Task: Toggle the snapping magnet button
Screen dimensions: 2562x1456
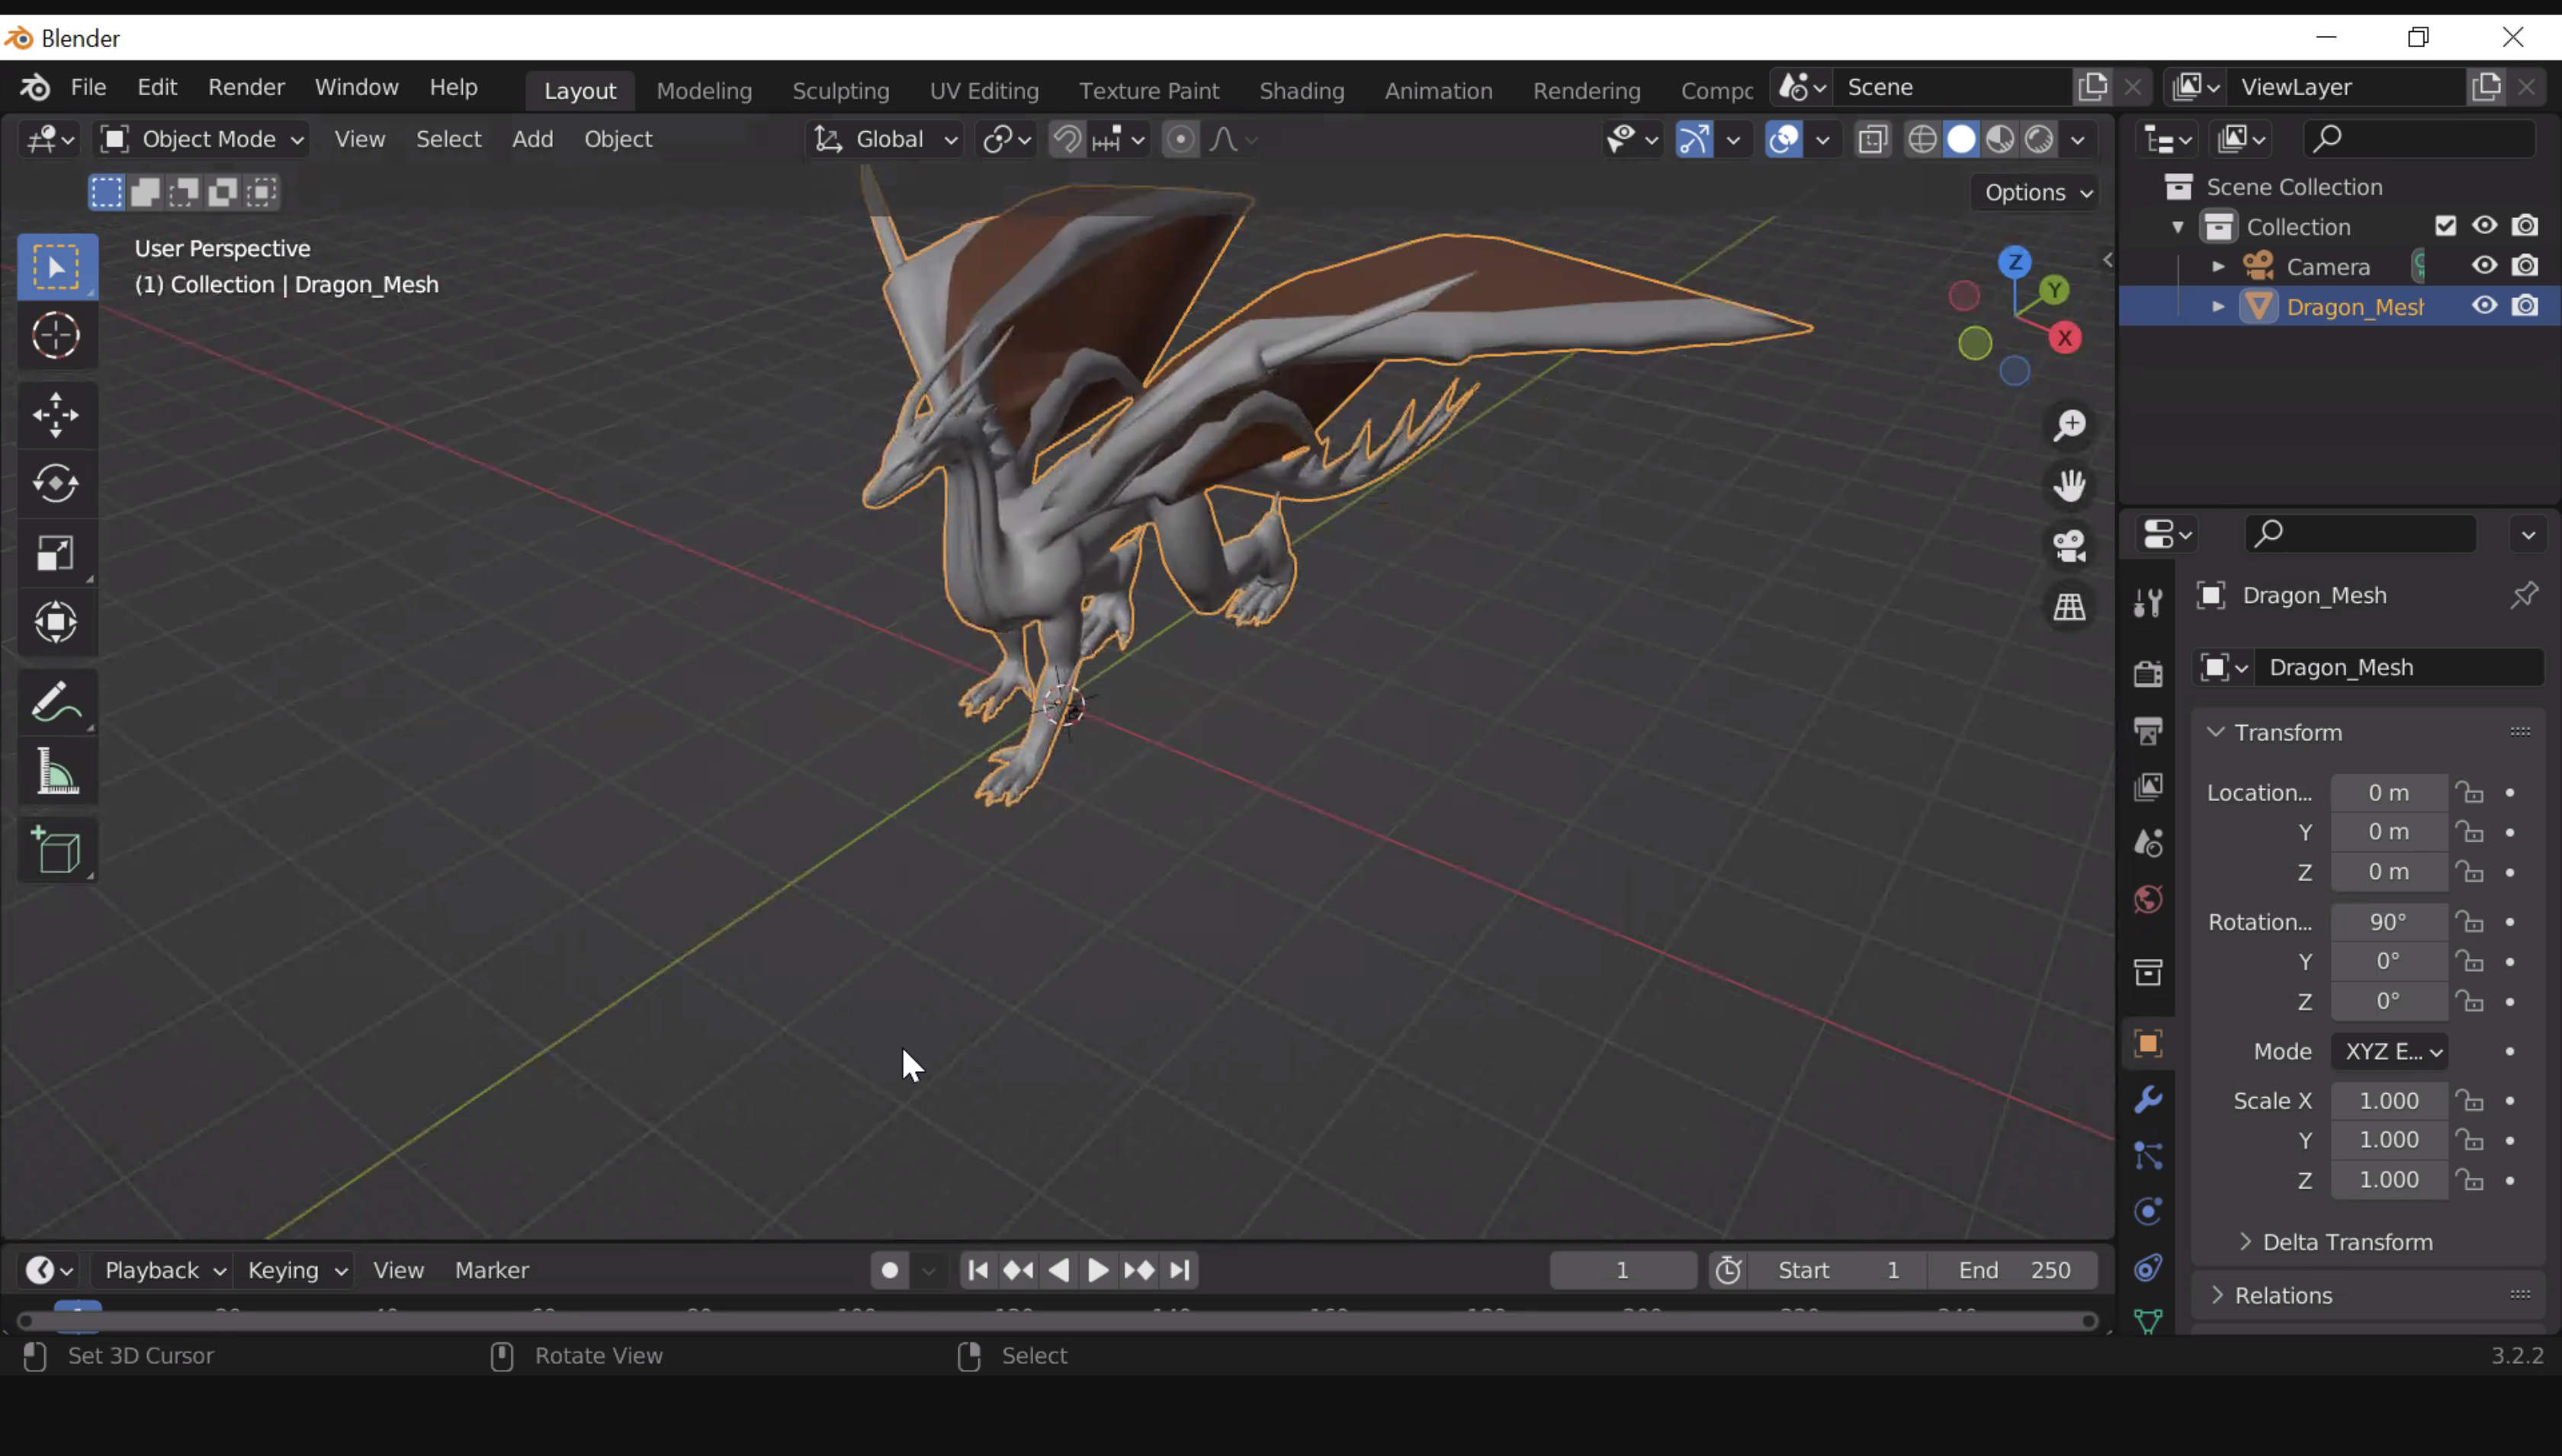Action: (1066, 139)
